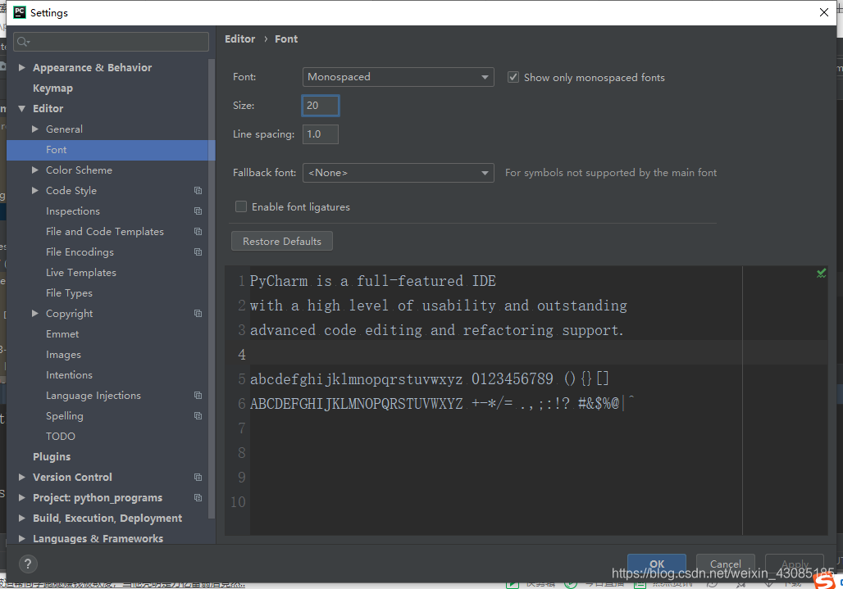Collapse the Editor tree node
Viewport: 843px width, 589px height.
[x=22, y=108]
